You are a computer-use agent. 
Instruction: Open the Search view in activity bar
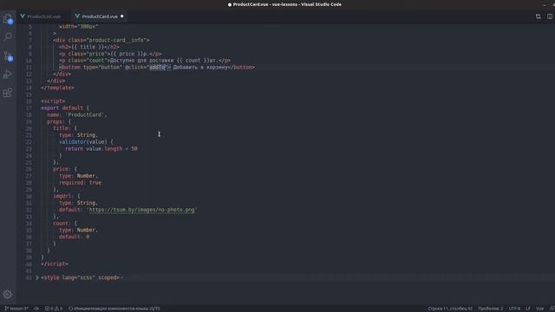point(8,36)
